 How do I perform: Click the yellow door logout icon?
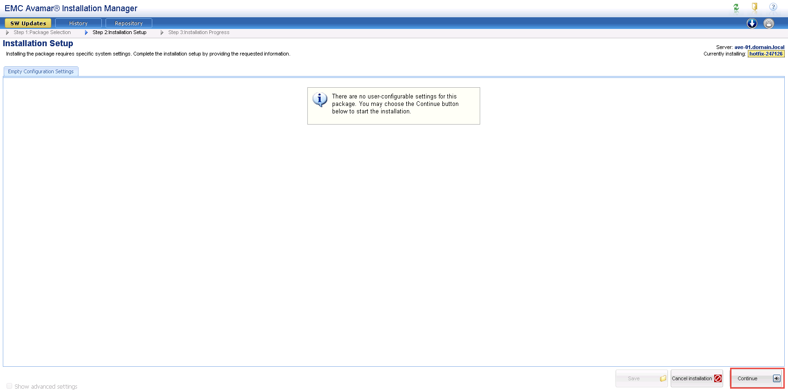[x=754, y=7]
